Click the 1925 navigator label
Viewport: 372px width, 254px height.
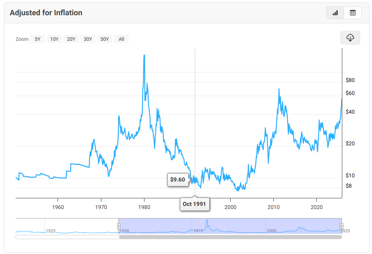point(51,231)
